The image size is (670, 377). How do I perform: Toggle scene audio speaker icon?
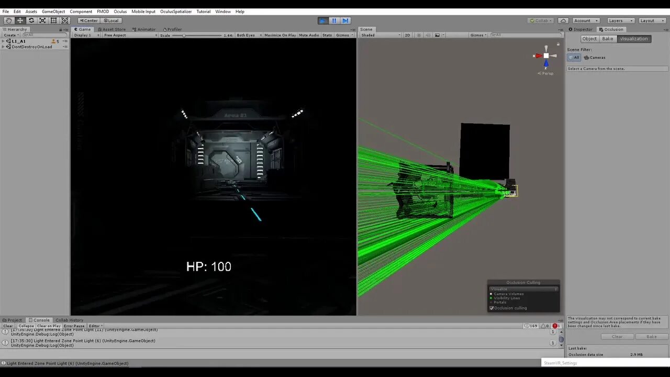428,35
